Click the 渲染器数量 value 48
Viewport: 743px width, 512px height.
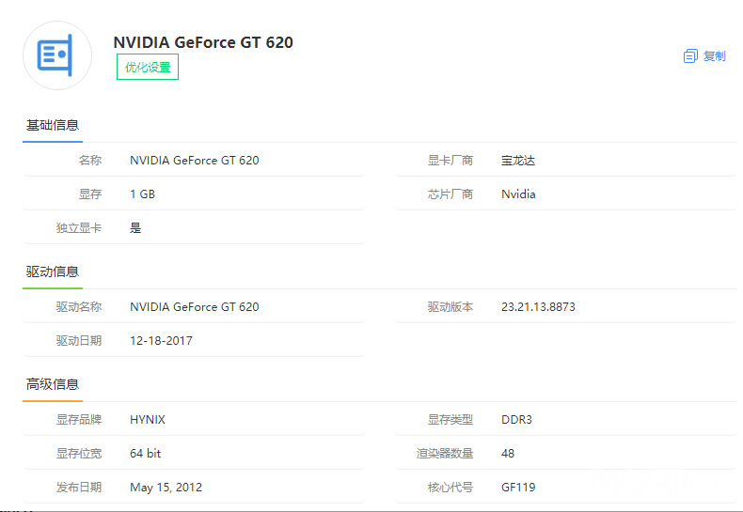(x=508, y=454)
